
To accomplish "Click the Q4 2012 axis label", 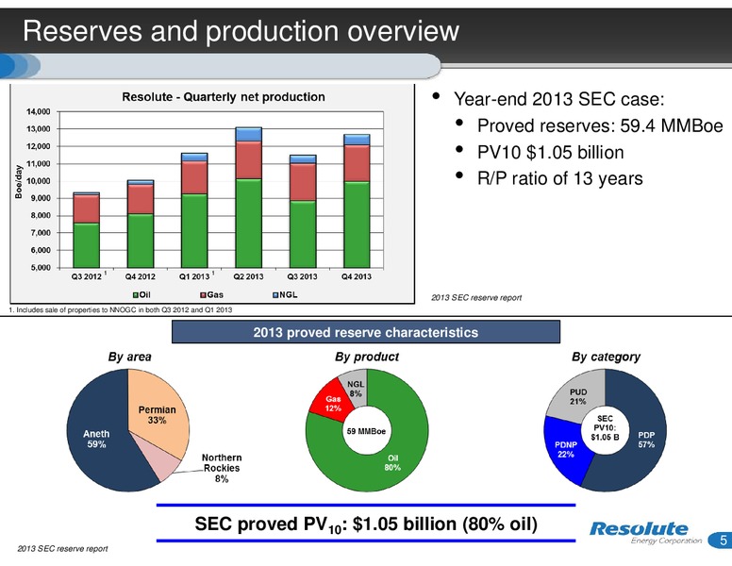I will coord(140,276).
